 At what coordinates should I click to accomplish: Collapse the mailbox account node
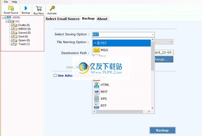6,21
